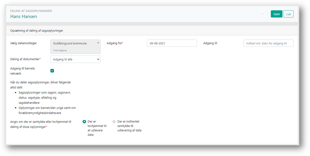The height and width of the screenshot is (156, 310).
Task: Focus the Adgang til date input
Action: (x=268, y=43)
